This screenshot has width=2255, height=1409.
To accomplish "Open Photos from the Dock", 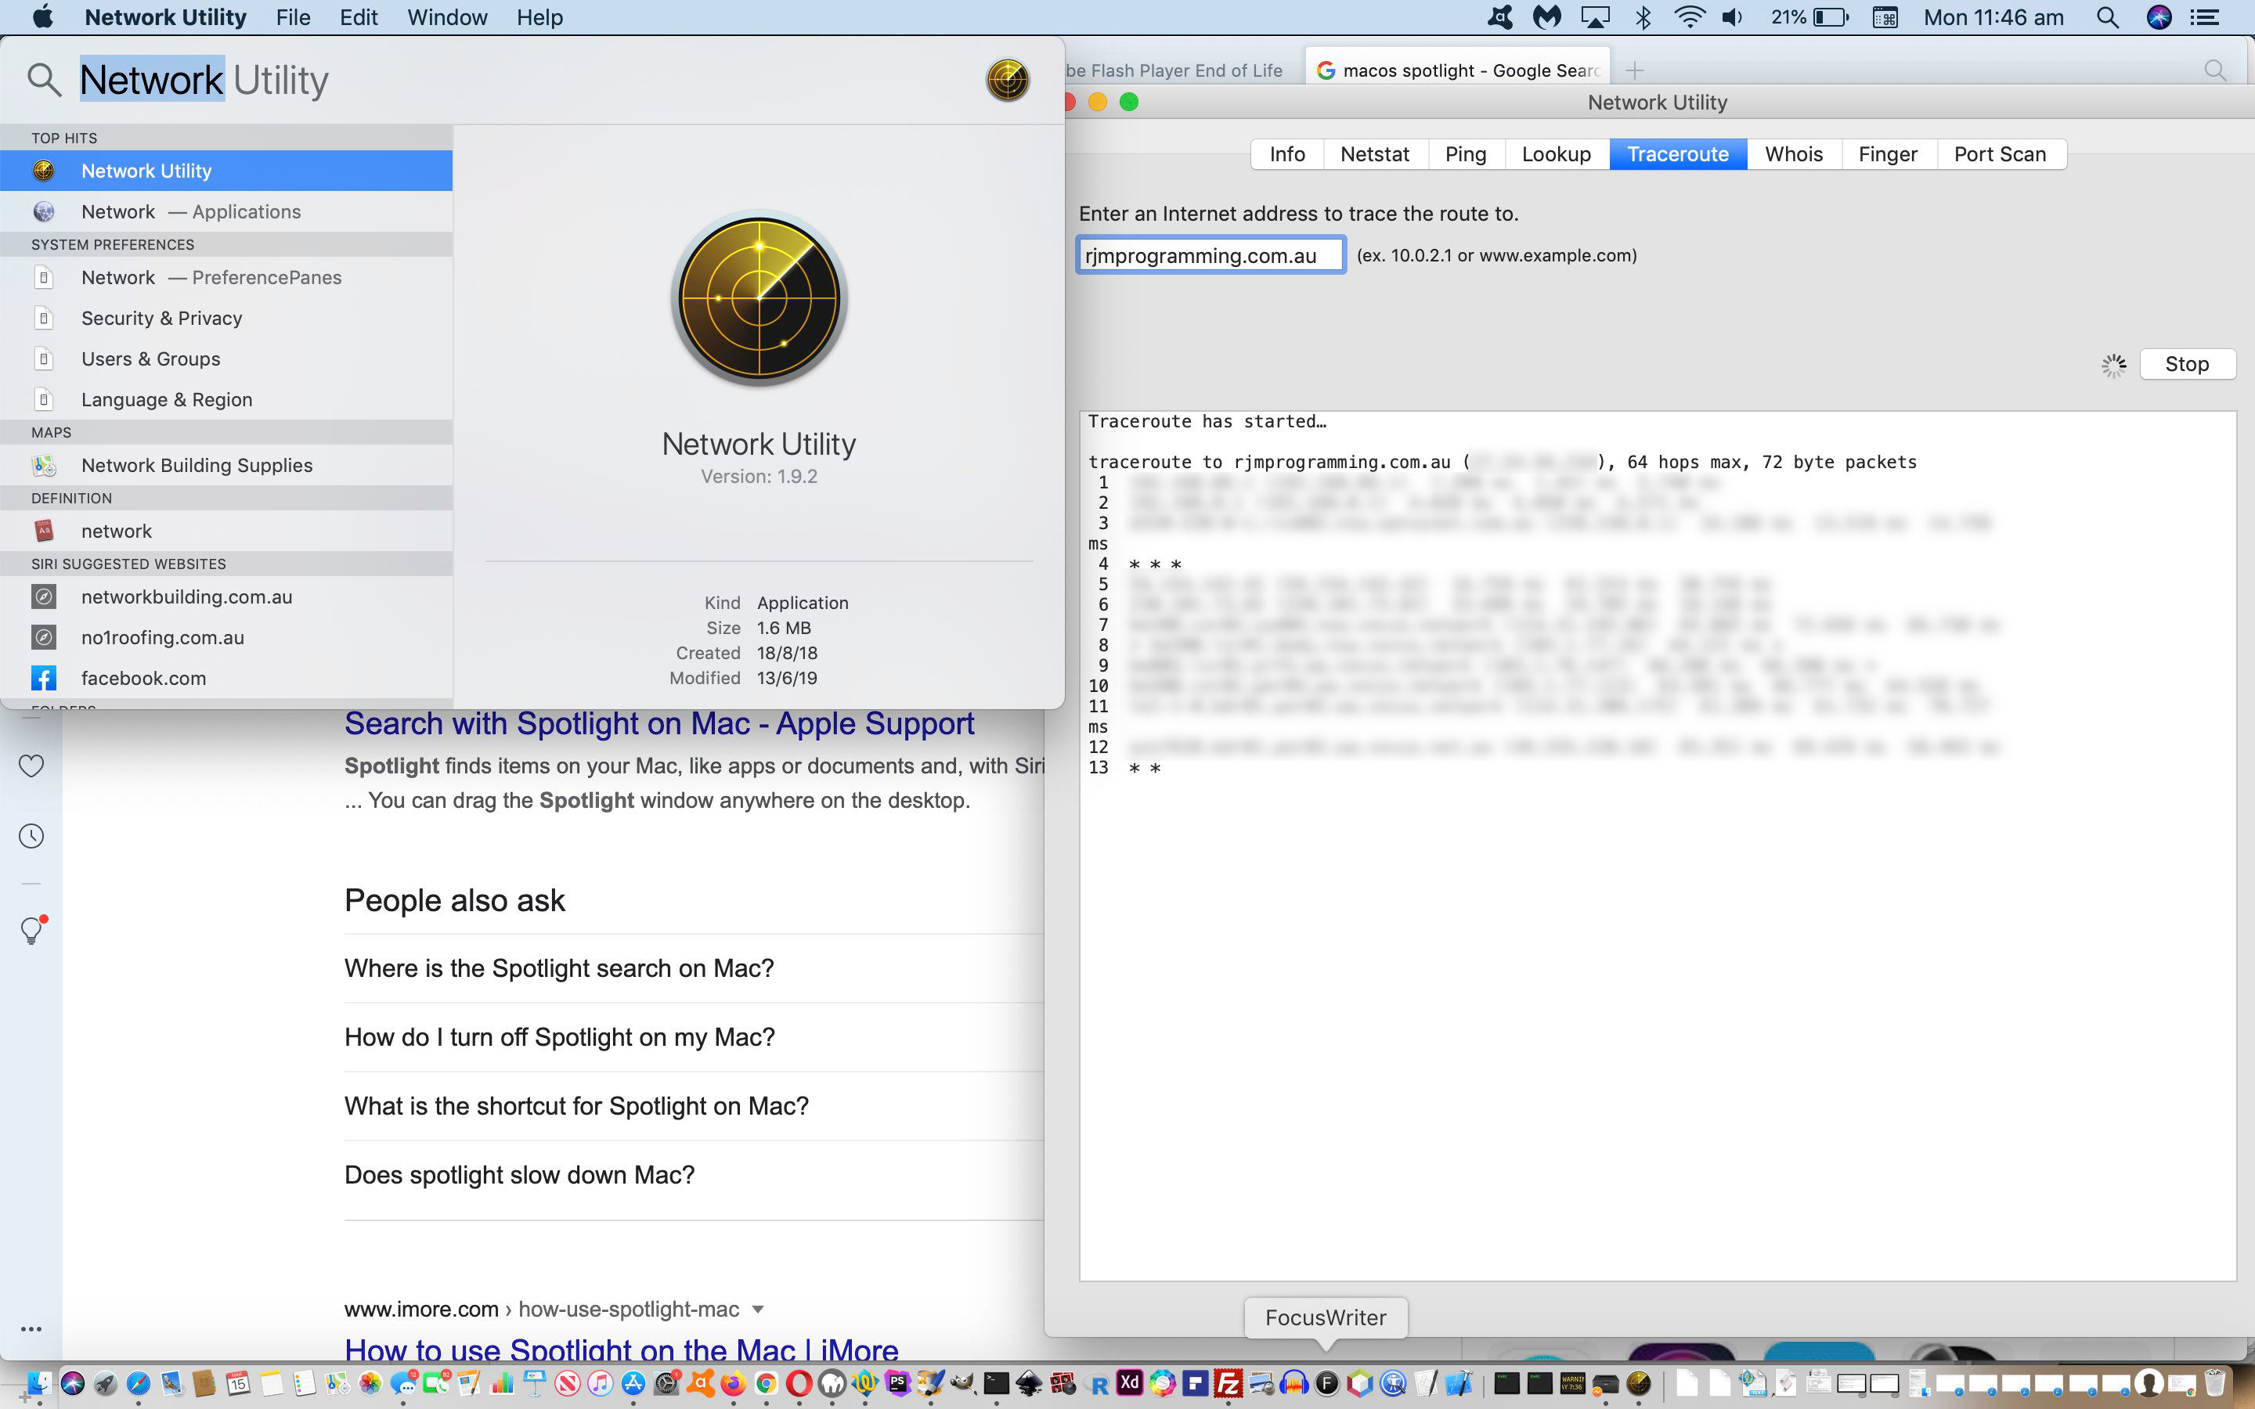I will [370, 1383].
